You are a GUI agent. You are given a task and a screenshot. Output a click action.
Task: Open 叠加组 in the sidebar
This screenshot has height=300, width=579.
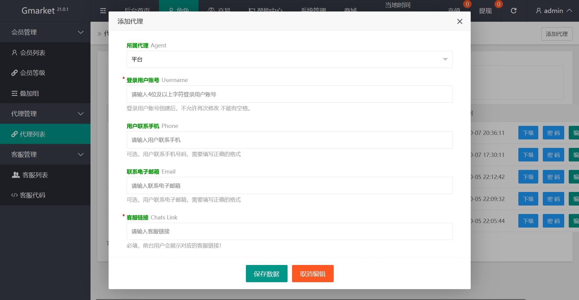[26, 94]
